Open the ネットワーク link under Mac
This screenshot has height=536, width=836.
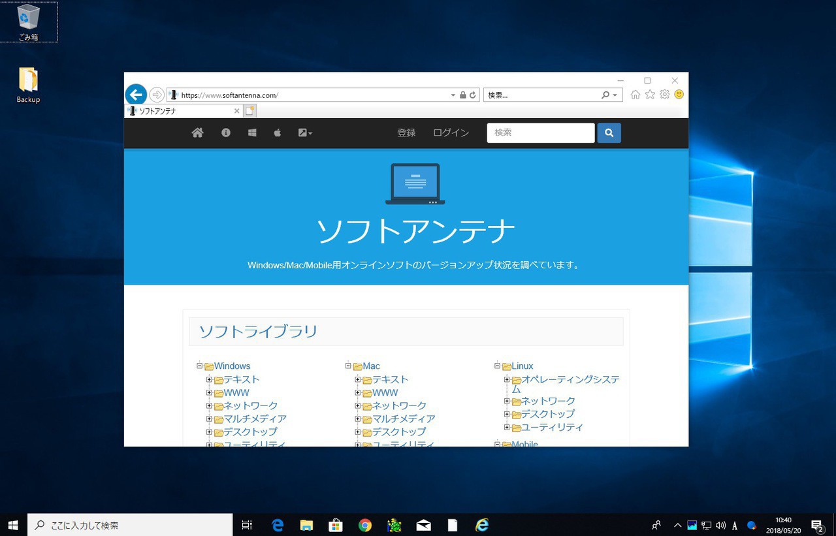[400, 406]
